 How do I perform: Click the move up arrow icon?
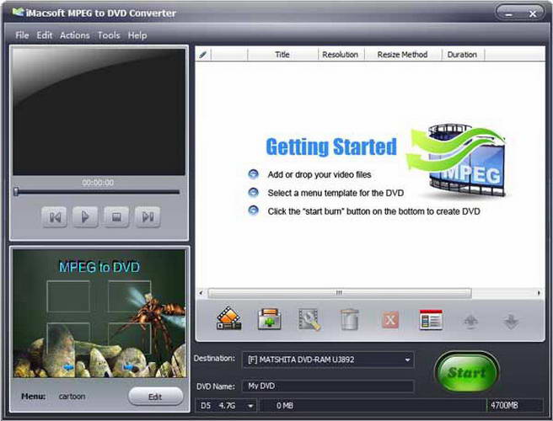coord(471,322)
